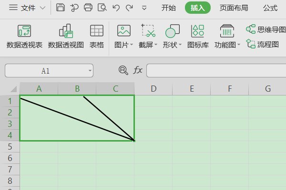Select row 4 header
Screen dimensions: 286x190
[x=10, y=135]
